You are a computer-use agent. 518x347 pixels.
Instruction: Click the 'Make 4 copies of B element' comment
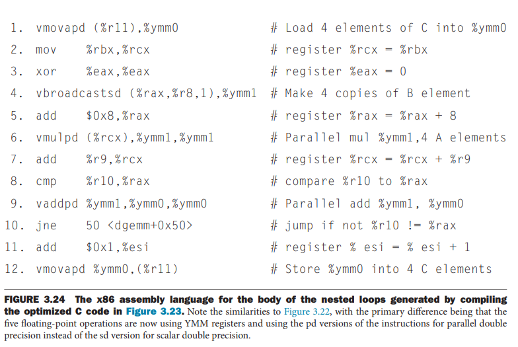[x=371, y=93]
